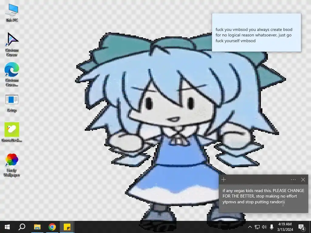311x233 pixels.
Task: Click the microphone tray icon
Action: click(272, 227)
